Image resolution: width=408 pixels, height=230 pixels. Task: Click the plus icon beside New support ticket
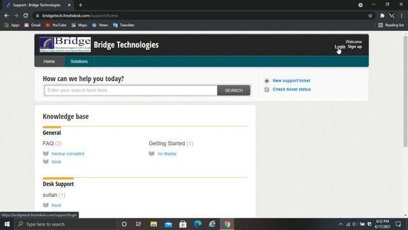tap(266, 81)
